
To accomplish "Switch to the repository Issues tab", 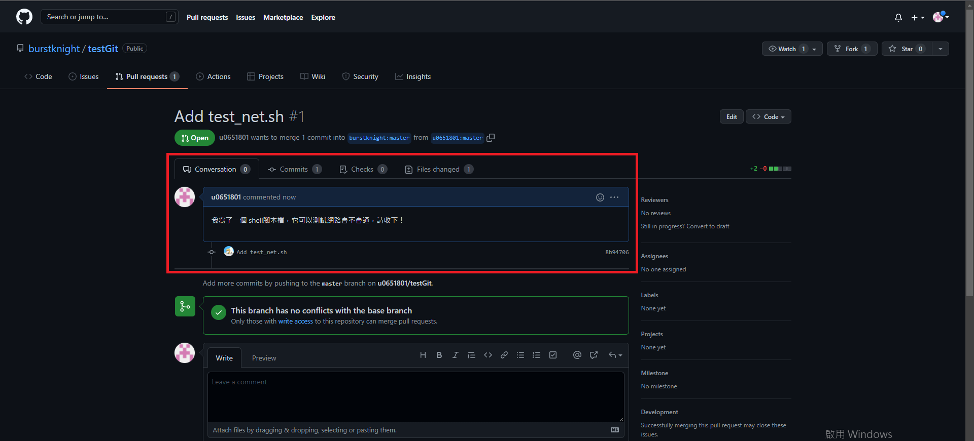I will tap(84, 76).
